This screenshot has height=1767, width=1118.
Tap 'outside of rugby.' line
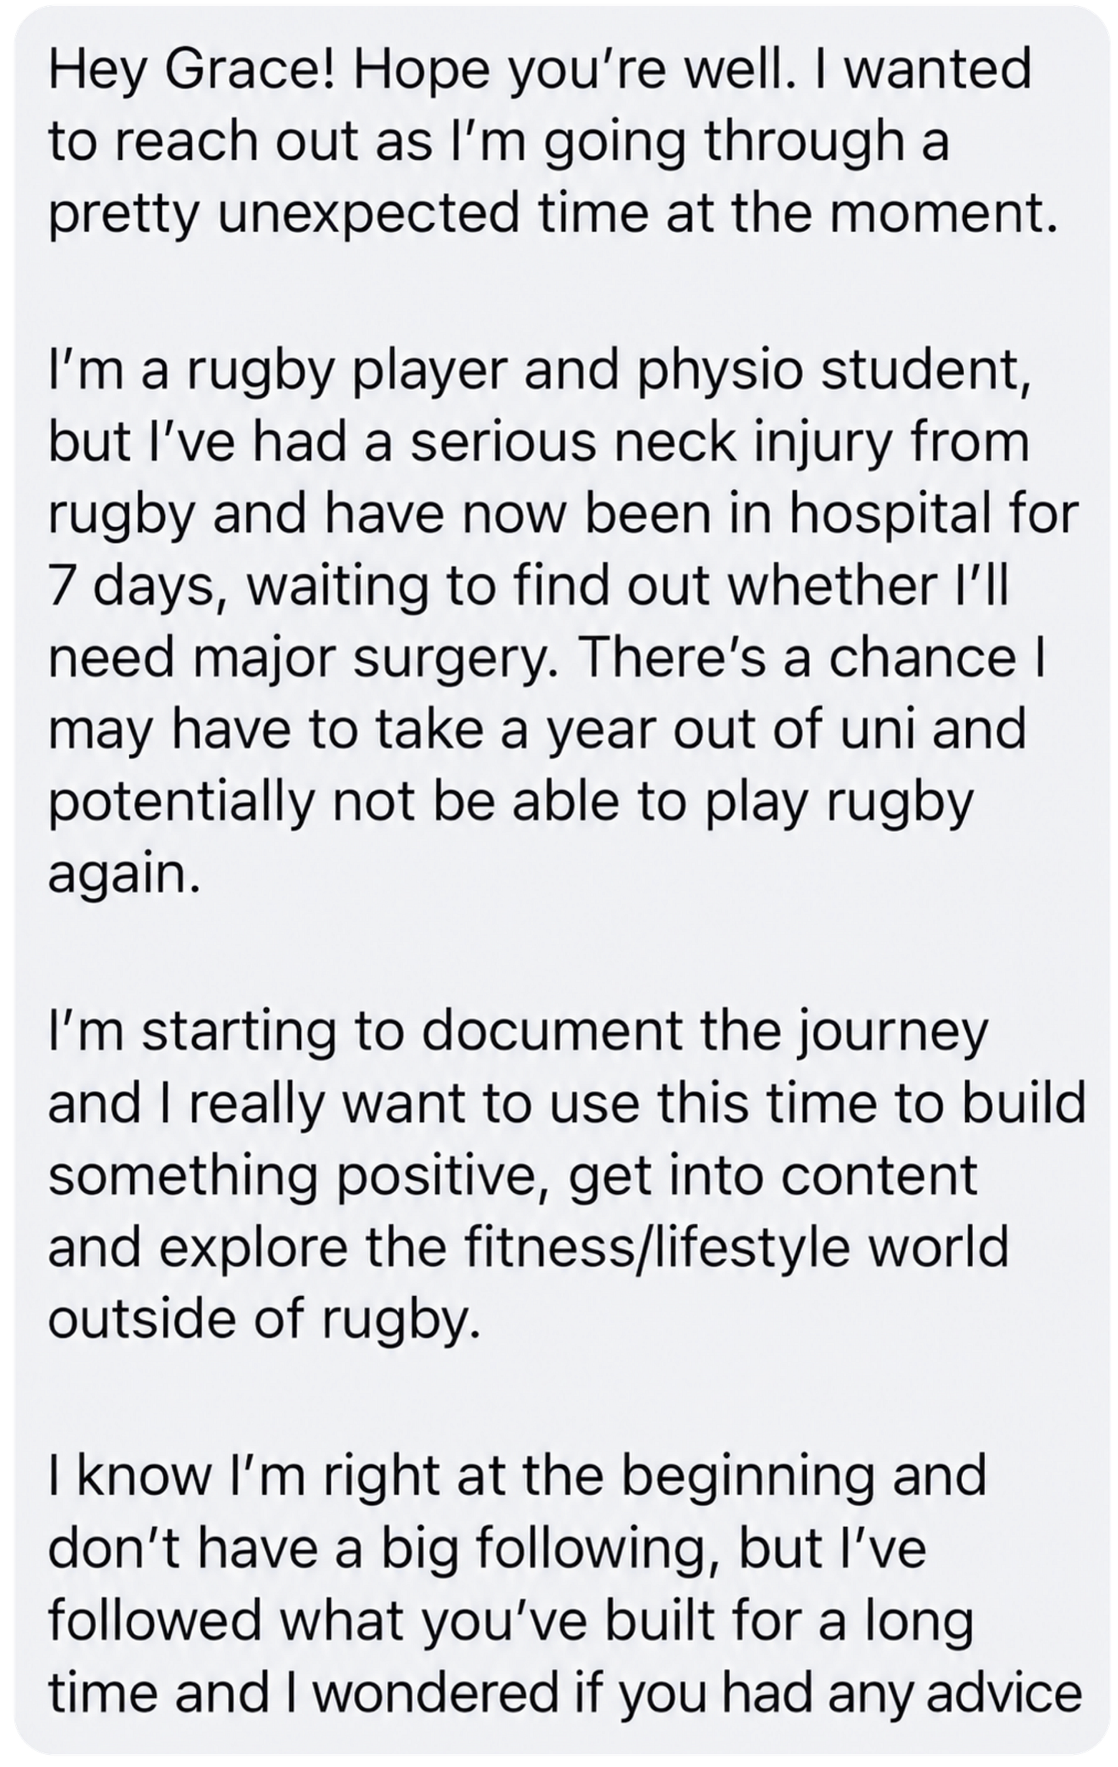[264, 1321]
